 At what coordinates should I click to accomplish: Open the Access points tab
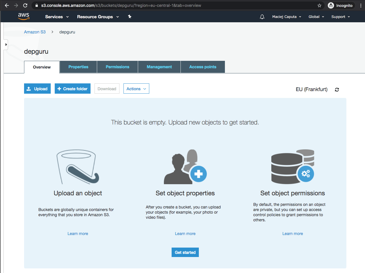pyautogui.click(x=203, y=67)
